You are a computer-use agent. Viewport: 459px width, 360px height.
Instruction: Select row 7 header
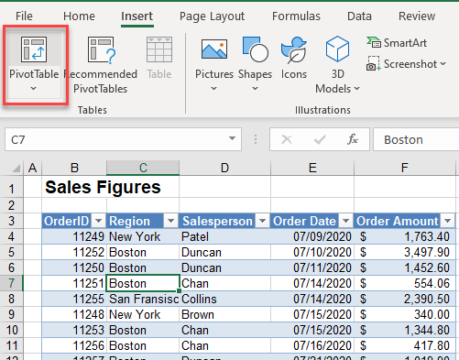point(11,283)
